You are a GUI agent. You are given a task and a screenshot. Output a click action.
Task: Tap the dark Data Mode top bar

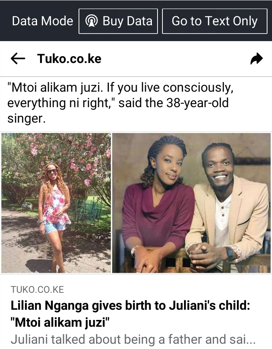pos(136,20)
